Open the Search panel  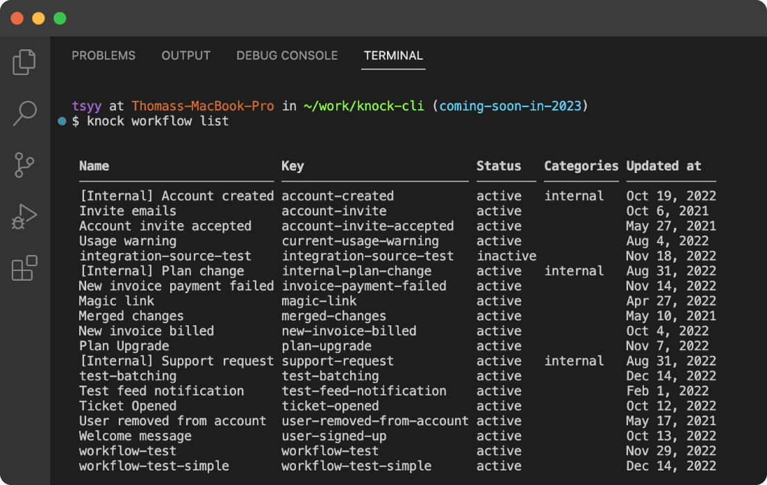pyautogui.click(x=24, y=113)
